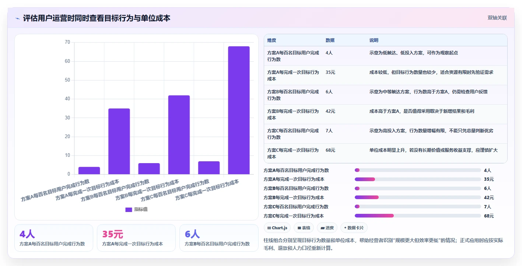Click the chart bar for 方案A每百名目标用户完成行为数
The image size is (522, 266).
pos(89,170)
